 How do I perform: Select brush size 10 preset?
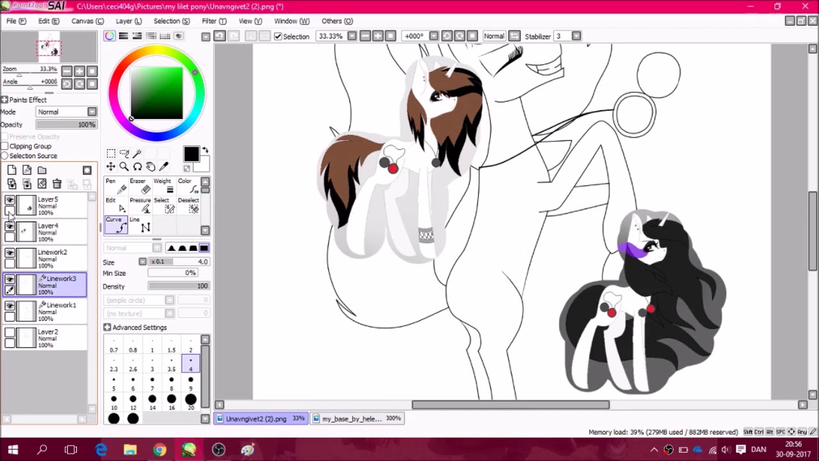pyautogui.click(x=114, y=402)
